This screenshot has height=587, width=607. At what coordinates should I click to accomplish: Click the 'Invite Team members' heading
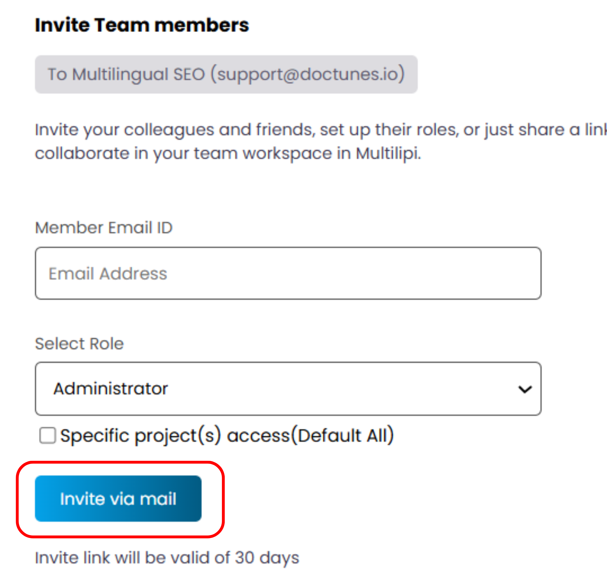(x=142, y=25)
